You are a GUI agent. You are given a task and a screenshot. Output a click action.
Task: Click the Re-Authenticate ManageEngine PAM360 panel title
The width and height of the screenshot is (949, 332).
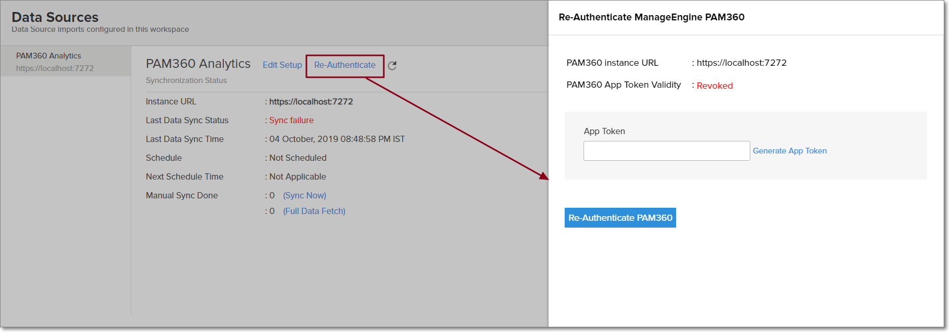[x=651, y=17]
